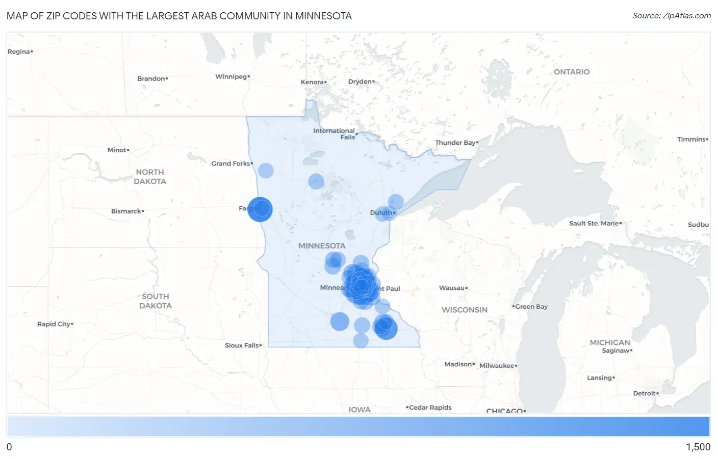Click the lone bubble in south-central Minnesota

point(340,321)
